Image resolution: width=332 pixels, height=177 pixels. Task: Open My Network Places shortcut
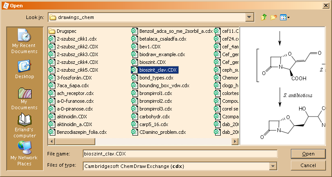click(x=25, y=155)
